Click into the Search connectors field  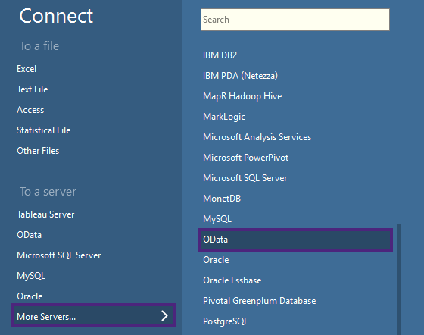(295, 20)
